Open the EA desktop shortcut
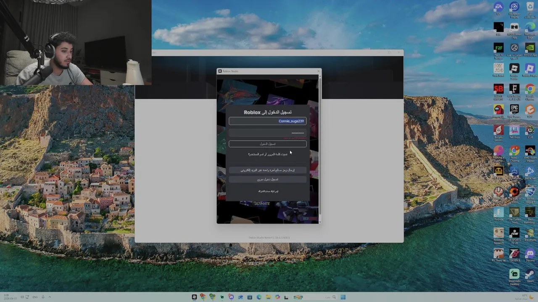Viewport: 538px width, 302px height. pos(498,9)
